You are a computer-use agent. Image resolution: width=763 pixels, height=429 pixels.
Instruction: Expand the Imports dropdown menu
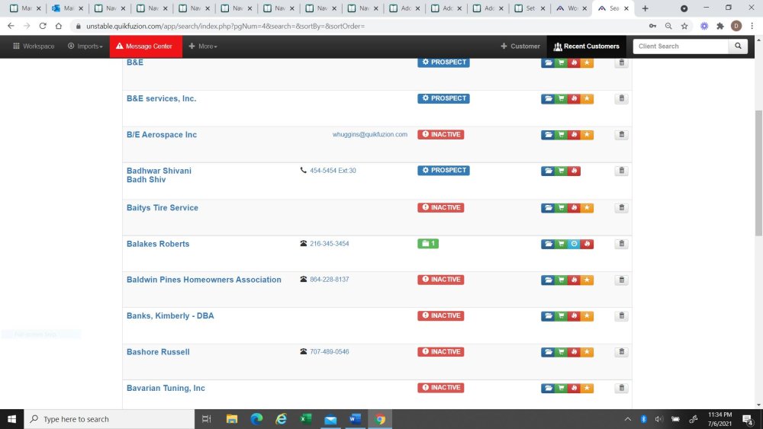coord(85,46)
